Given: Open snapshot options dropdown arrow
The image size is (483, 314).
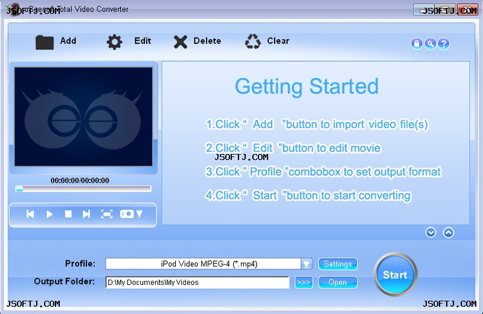Looking at the screenshot, I should [139, 214].
